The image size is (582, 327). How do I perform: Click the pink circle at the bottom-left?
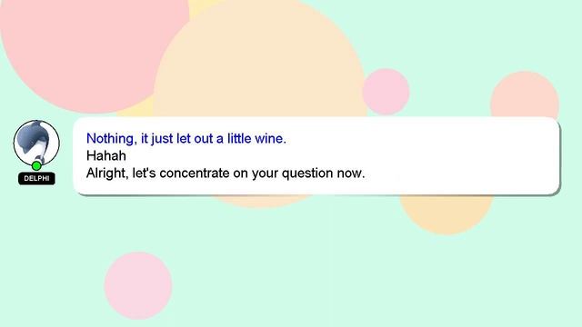tap(138, 286)
